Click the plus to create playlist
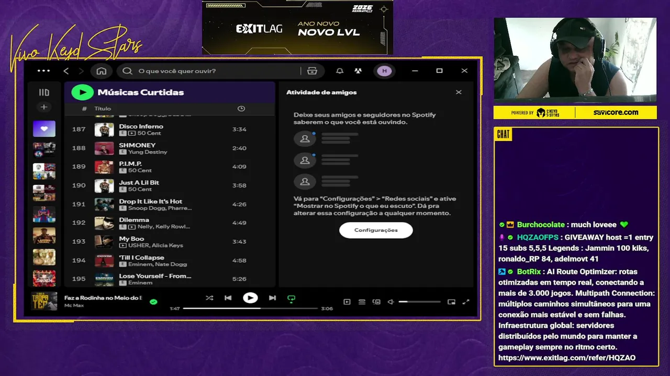The width and height of the screenshot is (670, 376). [44, 107]
